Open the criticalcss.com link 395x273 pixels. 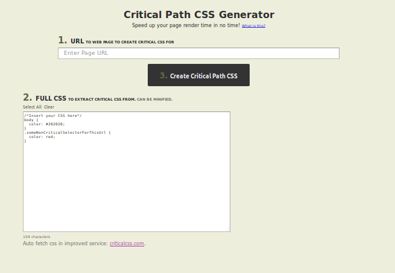click(x=127, y=243)
